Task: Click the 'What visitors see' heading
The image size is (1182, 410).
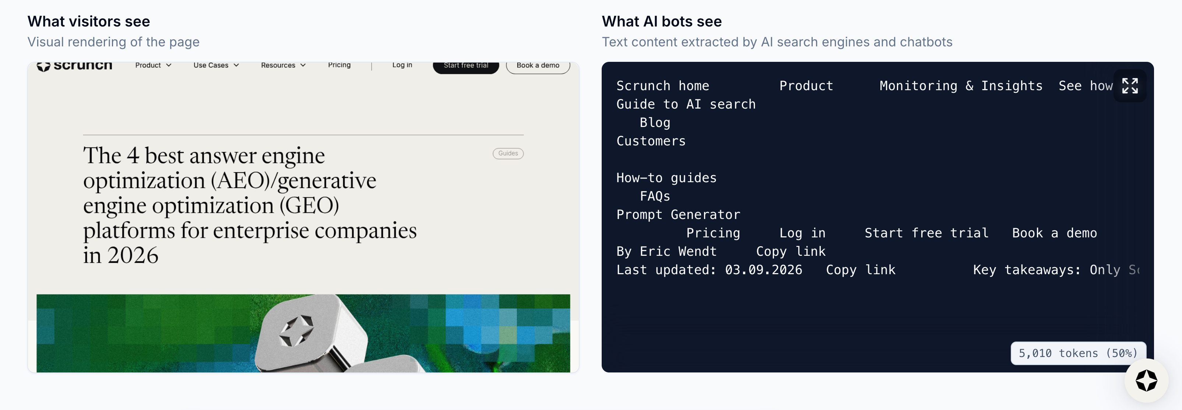Action: pos(89,21)
